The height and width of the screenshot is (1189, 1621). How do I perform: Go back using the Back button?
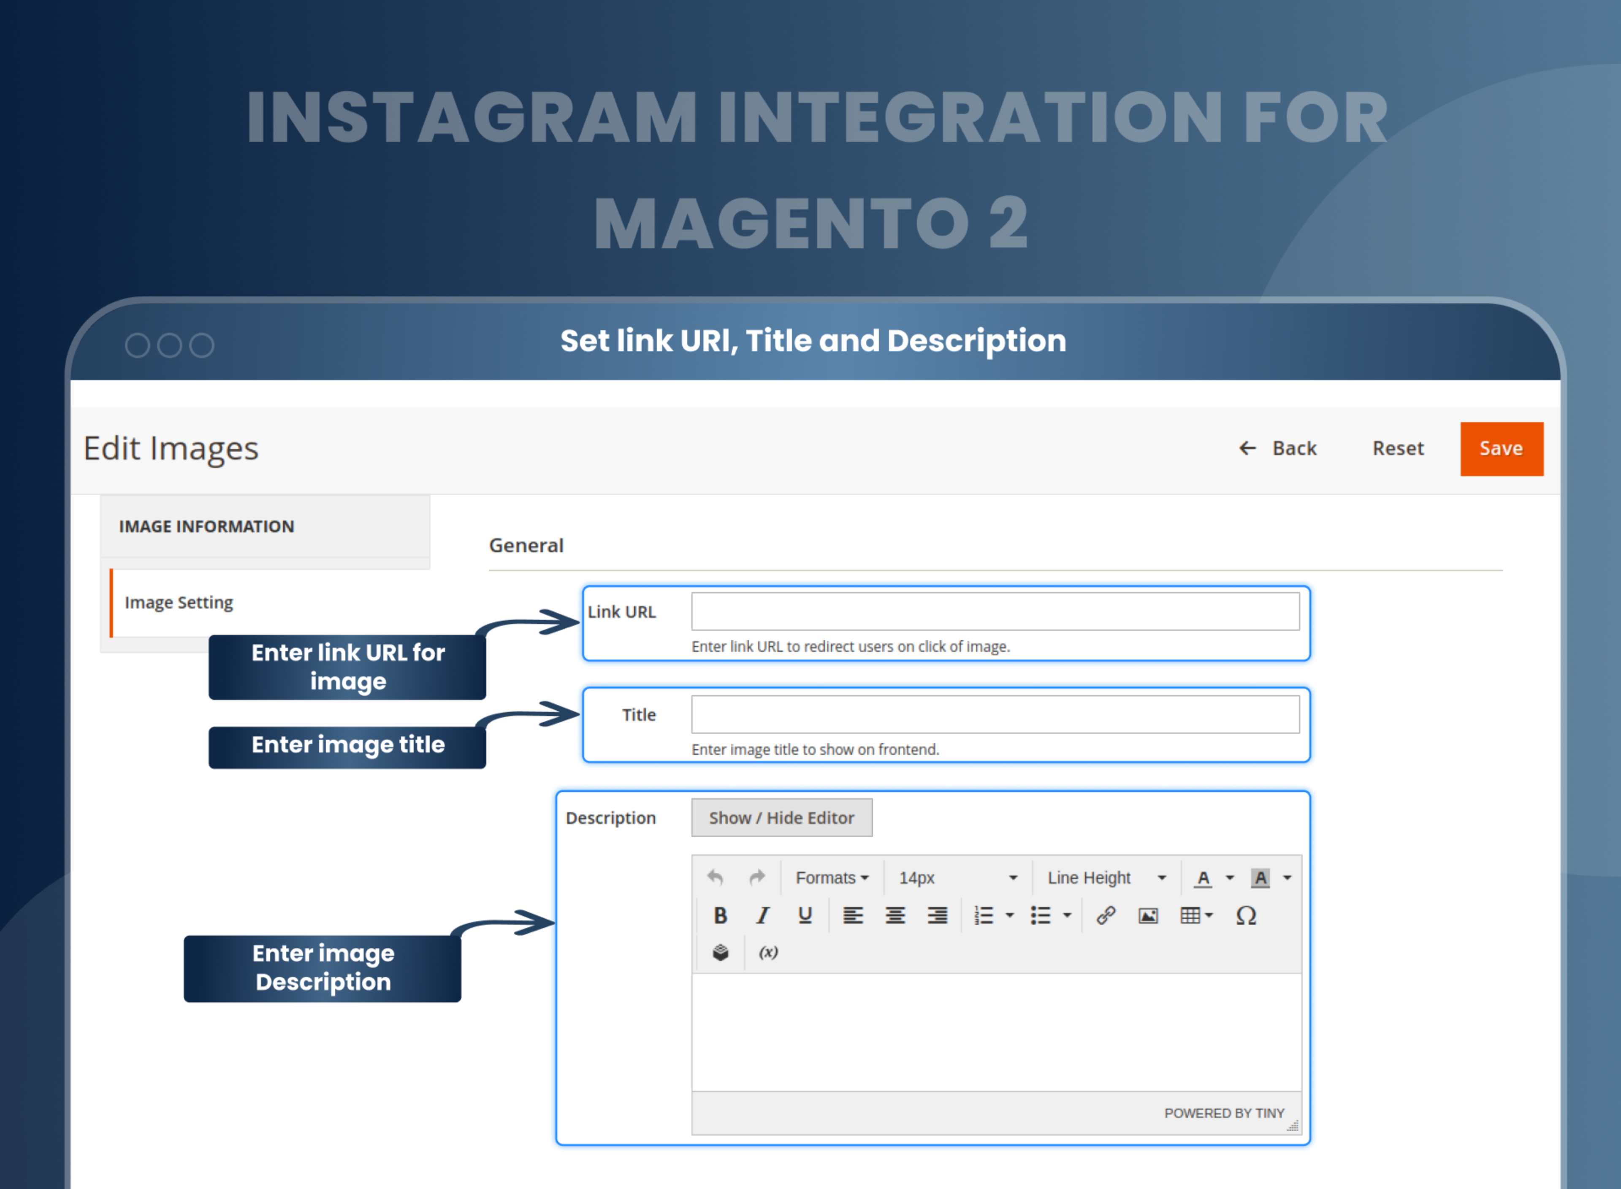point(1278,448)
